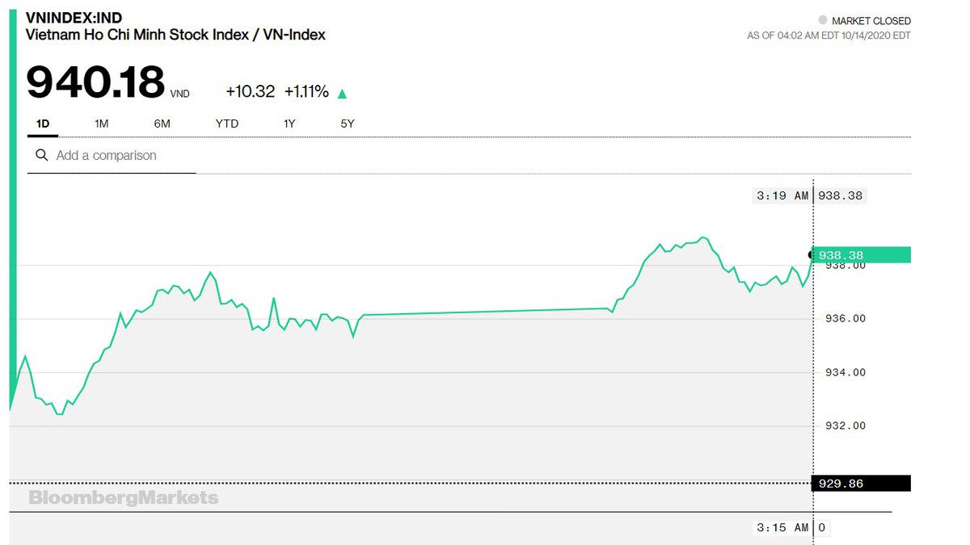Click the green up-arrow change indicator
This screenshot has height=545, width=970.
point(342,94)
